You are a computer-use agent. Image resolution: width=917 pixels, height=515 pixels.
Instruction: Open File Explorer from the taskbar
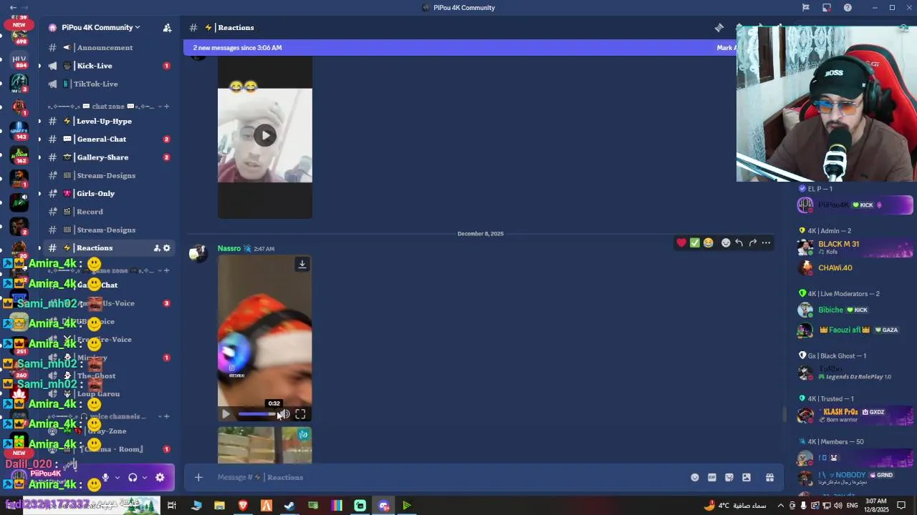click(219, 506)
